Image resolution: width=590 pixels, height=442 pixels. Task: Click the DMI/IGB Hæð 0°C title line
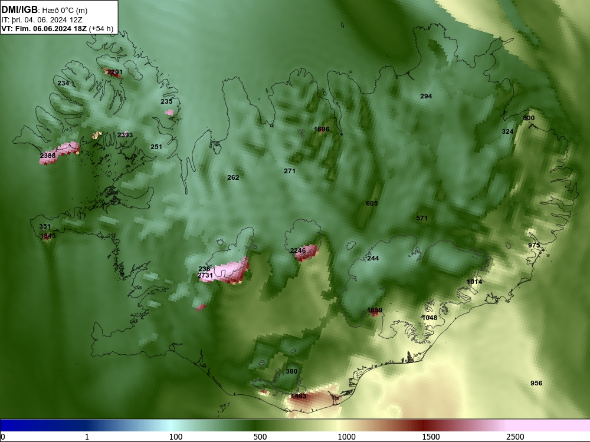click(44, 10)
